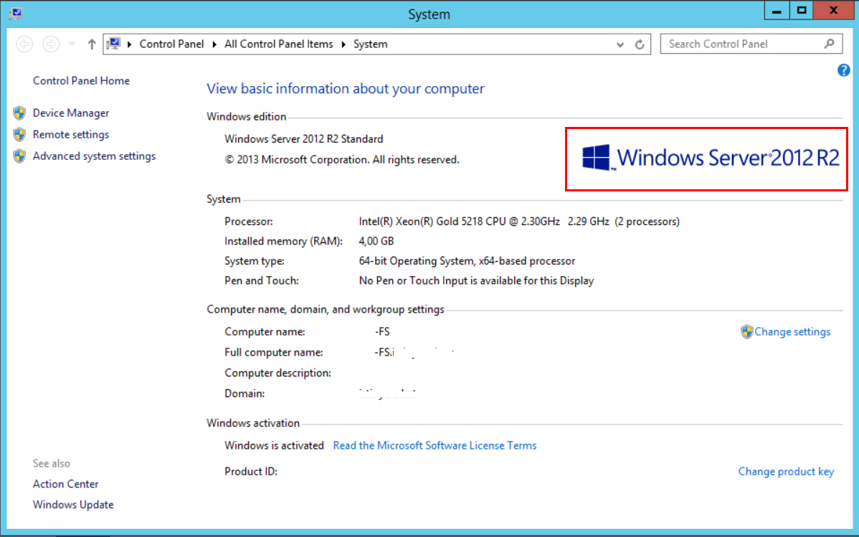Open Help with the question mark icon

click(x=844, y=70)
